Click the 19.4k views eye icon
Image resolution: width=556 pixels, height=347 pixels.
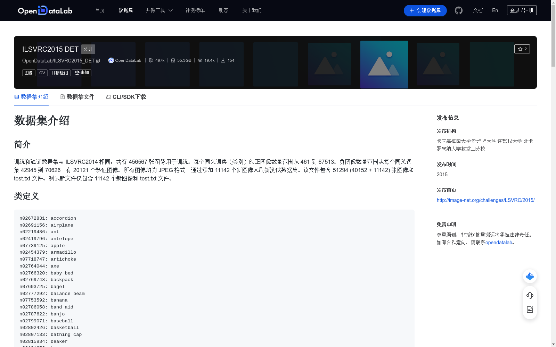coord(200,60)
